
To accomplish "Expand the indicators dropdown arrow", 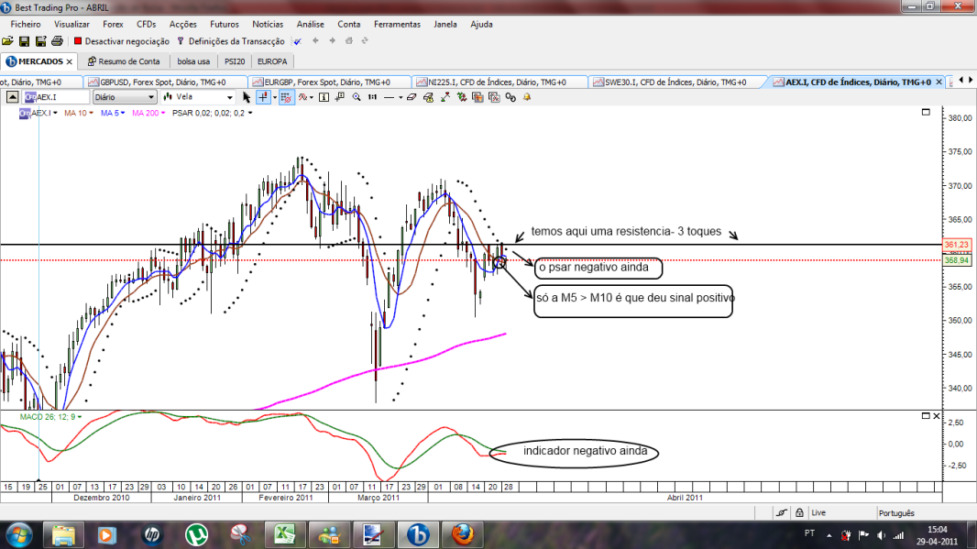I will coord(312,97).
